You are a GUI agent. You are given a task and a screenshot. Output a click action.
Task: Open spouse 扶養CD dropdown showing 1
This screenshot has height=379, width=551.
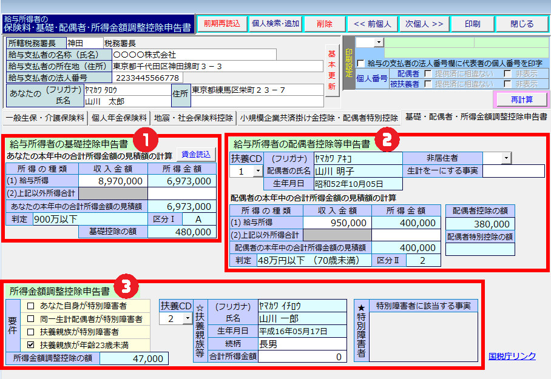pos(257,172)
